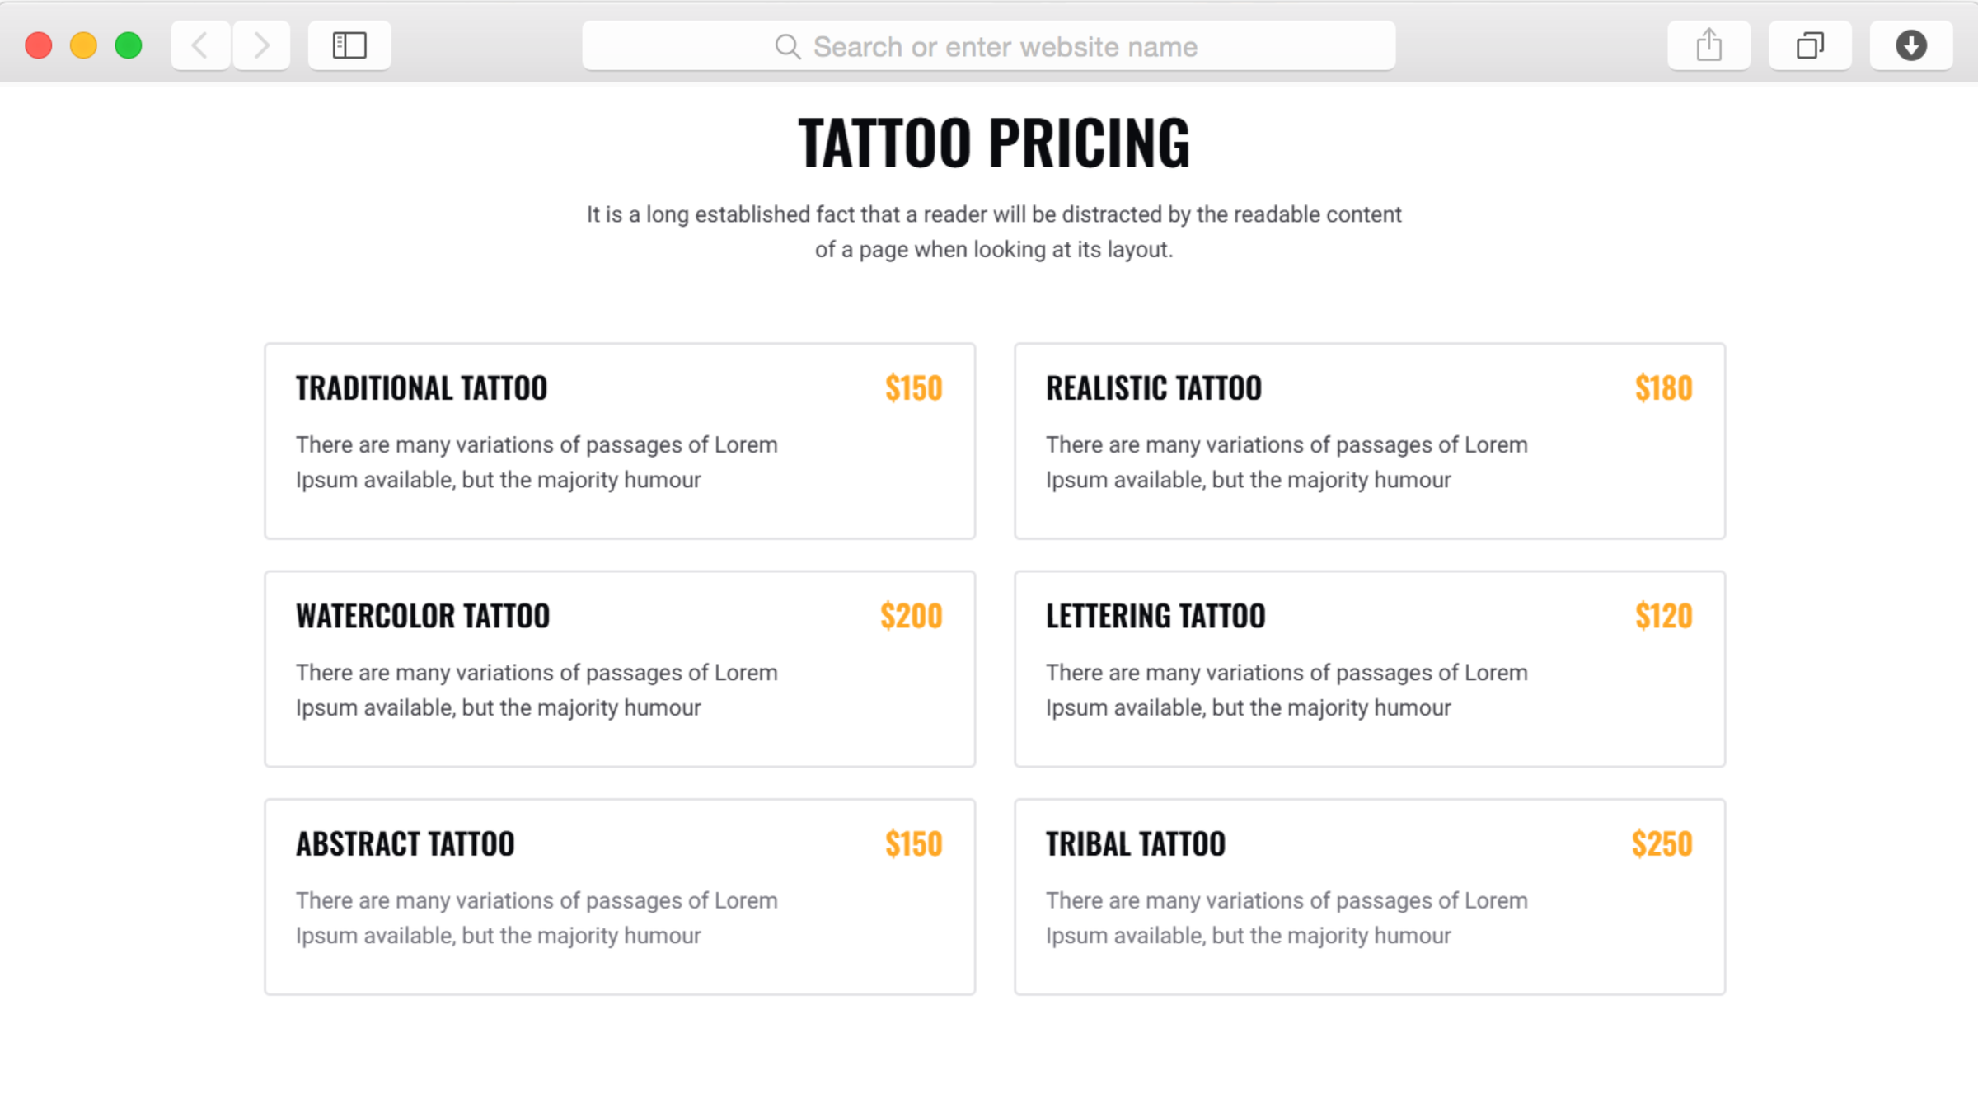The height and width of the screenshot is (1113, 1978).
Task: Click the $120 Lettering price
Action: [1663, 616]
